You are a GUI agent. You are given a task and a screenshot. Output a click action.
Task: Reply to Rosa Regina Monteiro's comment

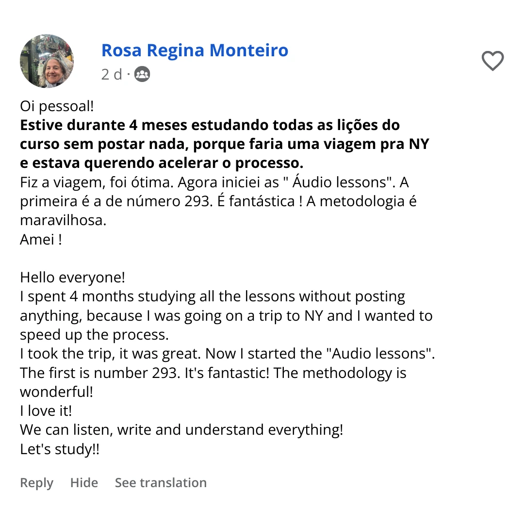[x=36, y=482]
